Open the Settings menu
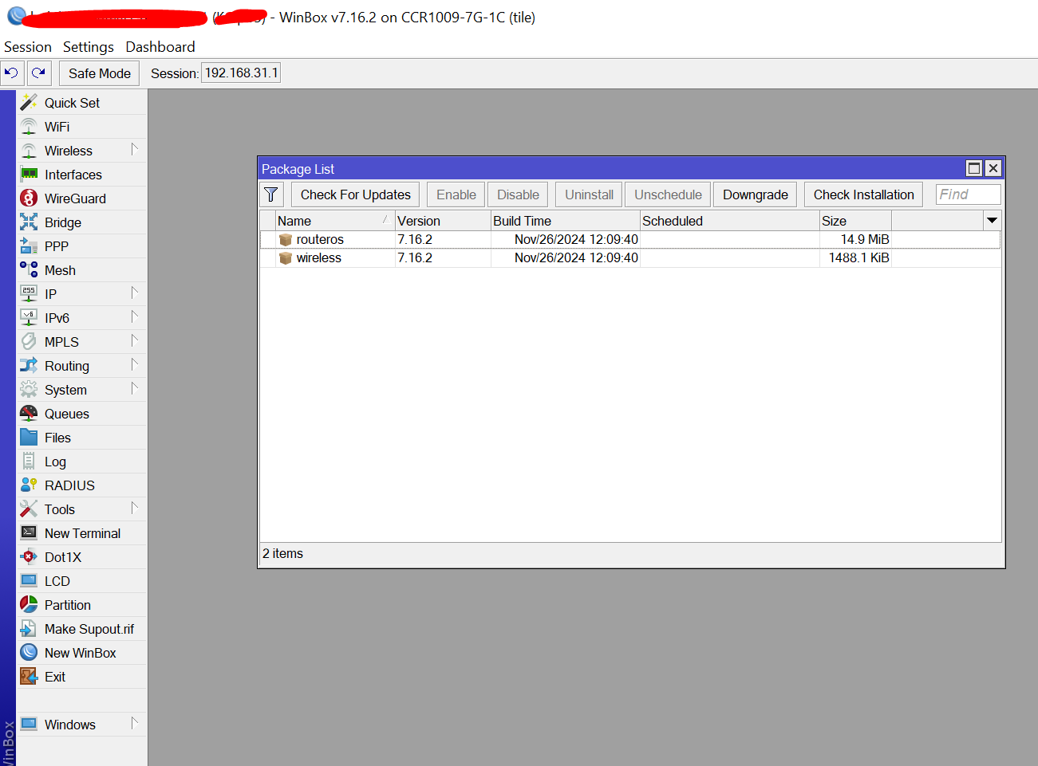Image resolution: width=1038 pixels, height=766 pixels. pos(89,47)
